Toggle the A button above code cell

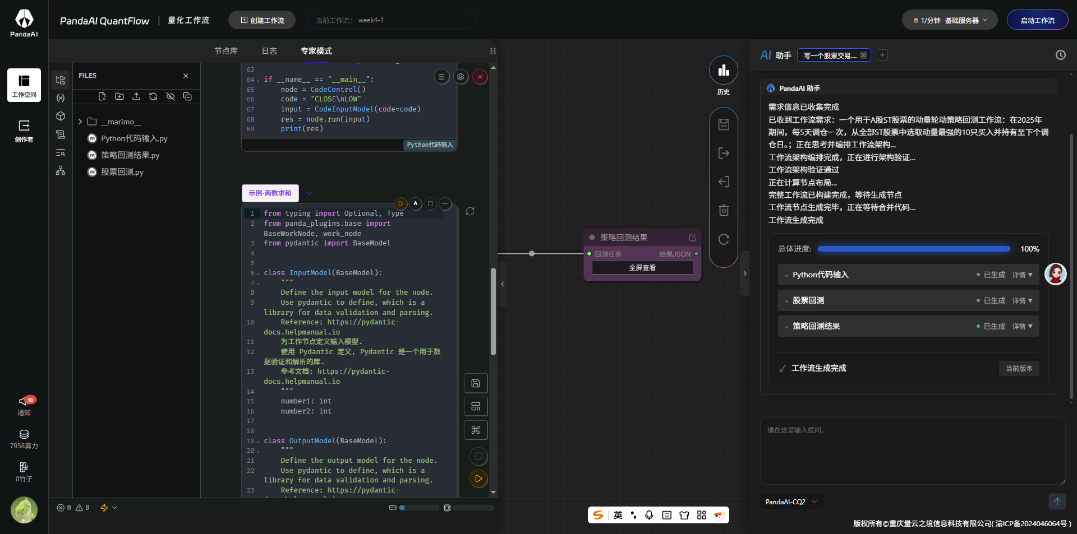click(x=416, y=203)
